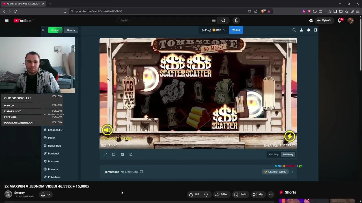Open Brave Rewards triangle icon
This screenshot has width=362, height=203.
click(x=269, y=11)
